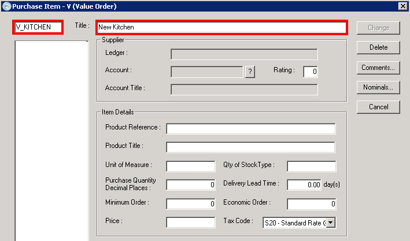Edit the Purchase Quantity Decimal Places field
This screenshot has height=241, width=410.
(x=190, y=185)
